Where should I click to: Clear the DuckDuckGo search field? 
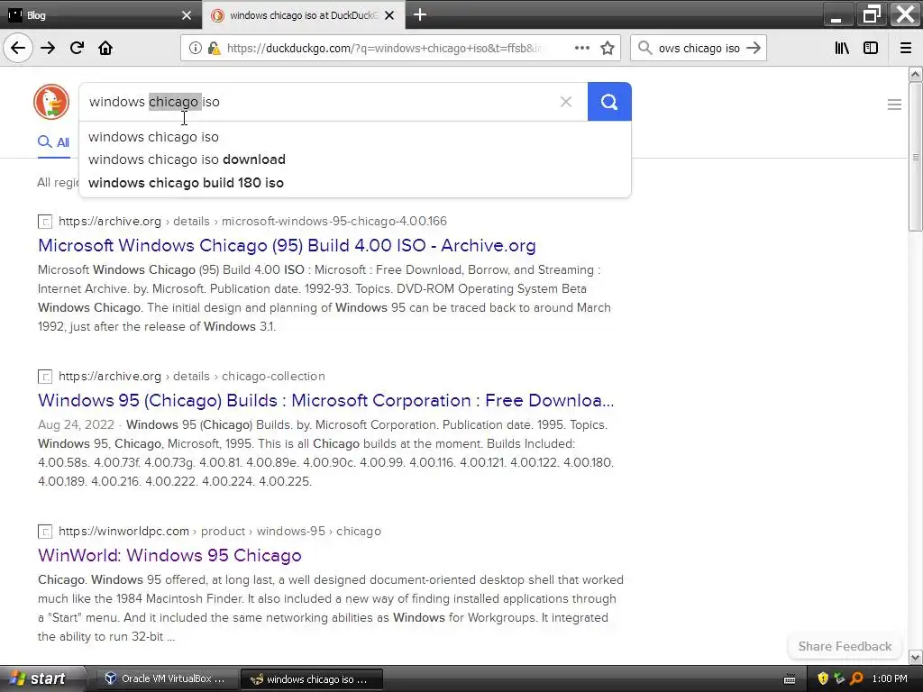coord(566,102)
